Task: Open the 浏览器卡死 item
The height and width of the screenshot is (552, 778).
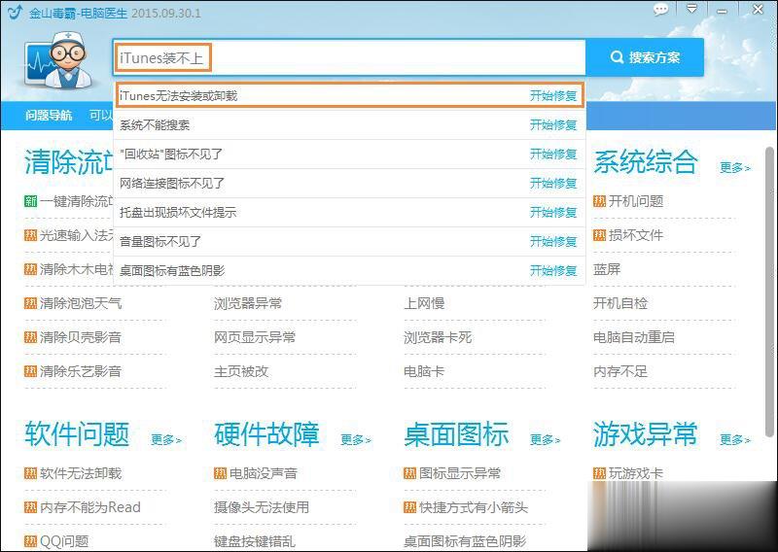Action: pyautogui.click(x=438, y=337)
